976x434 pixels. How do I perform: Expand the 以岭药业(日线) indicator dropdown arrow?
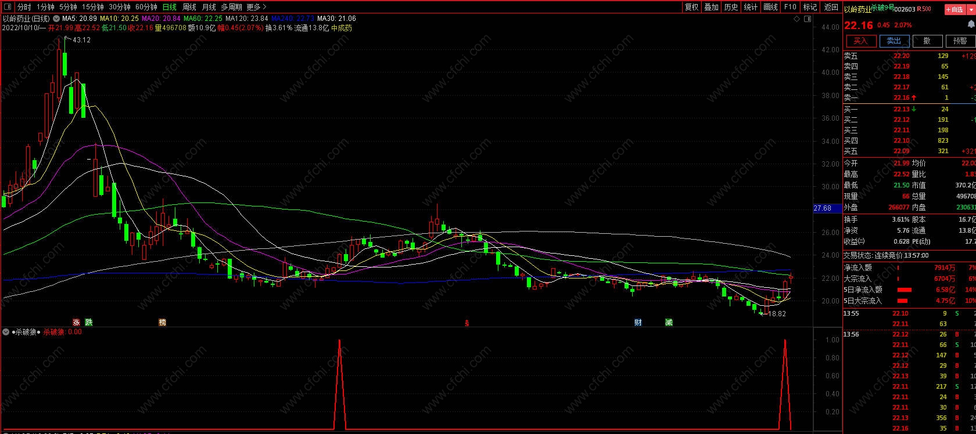pos(56,19)
